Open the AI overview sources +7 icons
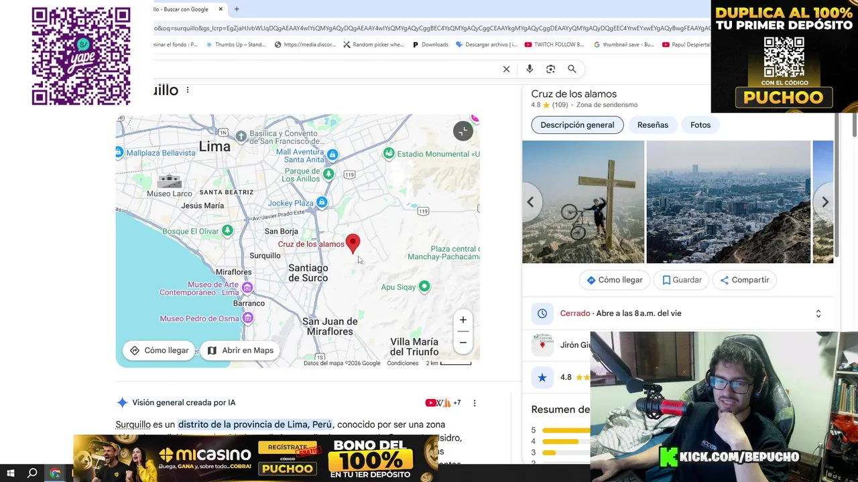 (443, 403)
